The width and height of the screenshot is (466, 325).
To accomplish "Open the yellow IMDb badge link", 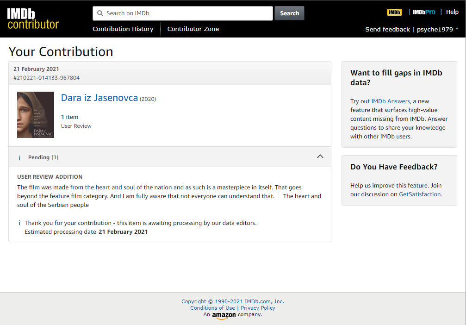I will tap(394, 12).
